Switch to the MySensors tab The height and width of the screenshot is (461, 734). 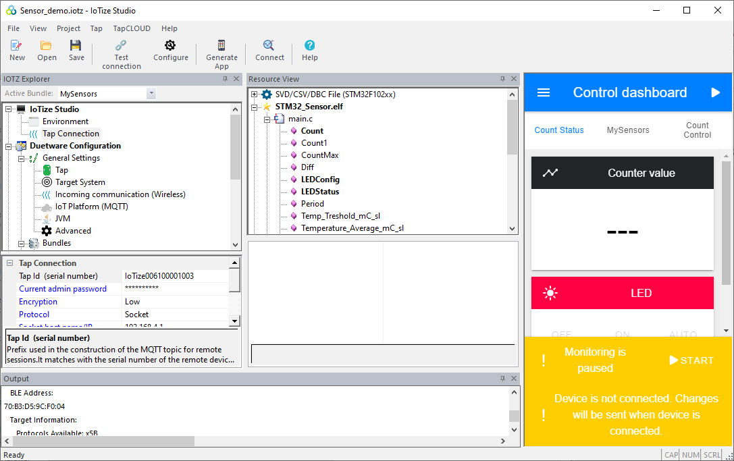628,130
